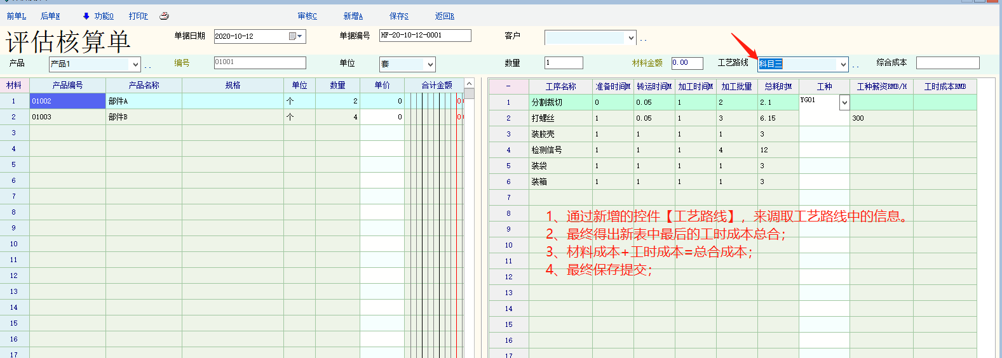The image size is (1002, 358).
Task: Expand the 产品 dropdown
Action: pos(135,64)
